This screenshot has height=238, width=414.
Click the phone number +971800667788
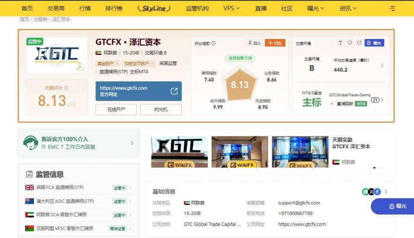(x=295, y=213)
